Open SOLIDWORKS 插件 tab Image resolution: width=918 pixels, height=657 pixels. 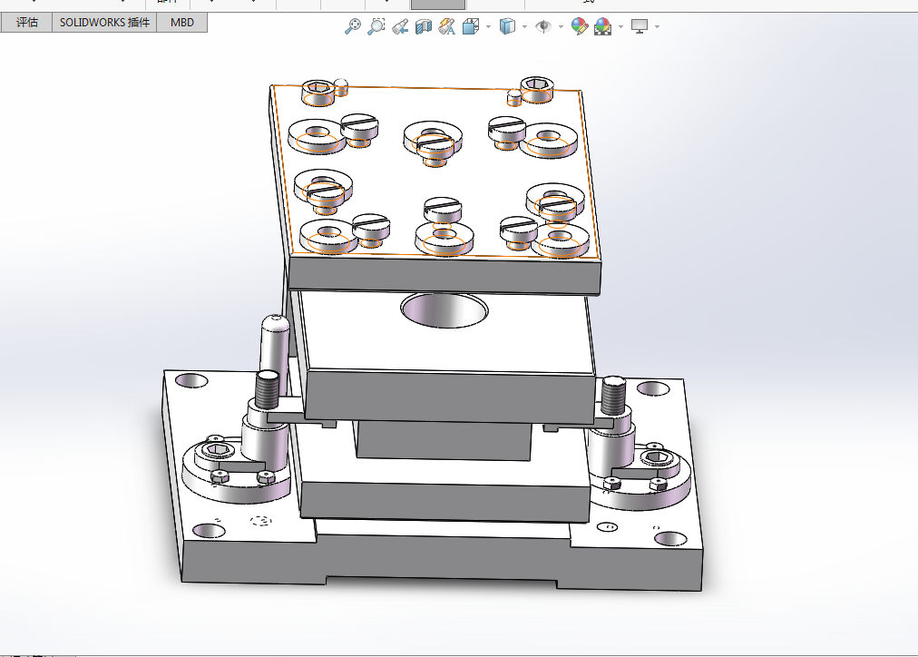click(x=105, y=23)
